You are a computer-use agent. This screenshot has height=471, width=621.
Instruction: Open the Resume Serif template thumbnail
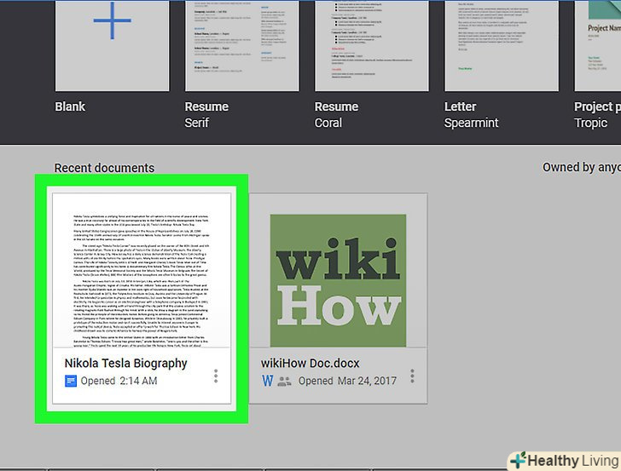(x=242, y=45)
